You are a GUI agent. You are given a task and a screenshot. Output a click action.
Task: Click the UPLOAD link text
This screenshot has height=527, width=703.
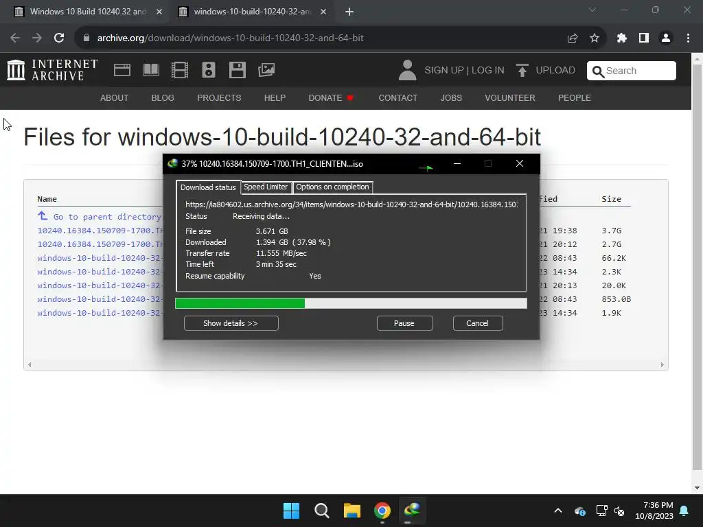(x=555, y=71)
